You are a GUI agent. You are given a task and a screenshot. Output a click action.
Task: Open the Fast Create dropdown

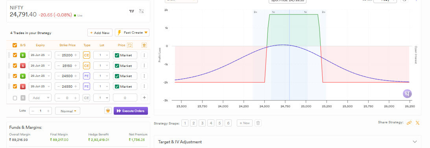pyautogui.click(x=132, y=32)
